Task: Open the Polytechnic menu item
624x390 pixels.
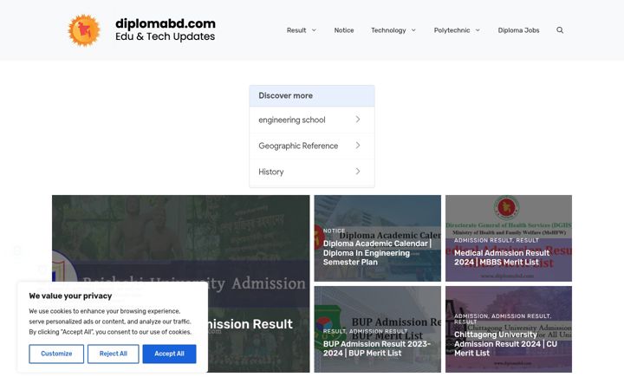Action: coord(452,30)
